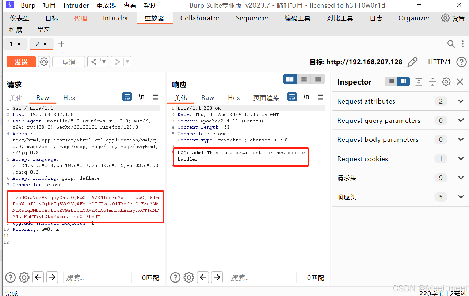This screenshot has width=469, height=296.
Task: Switch response view to Hex
Action: [x=234, y=97]
